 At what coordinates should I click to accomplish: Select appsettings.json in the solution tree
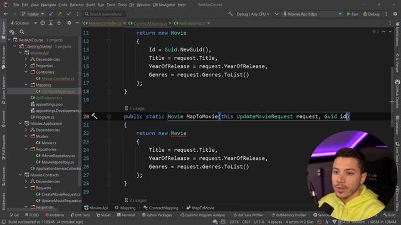pyautogui.click(x=49, y=104)
